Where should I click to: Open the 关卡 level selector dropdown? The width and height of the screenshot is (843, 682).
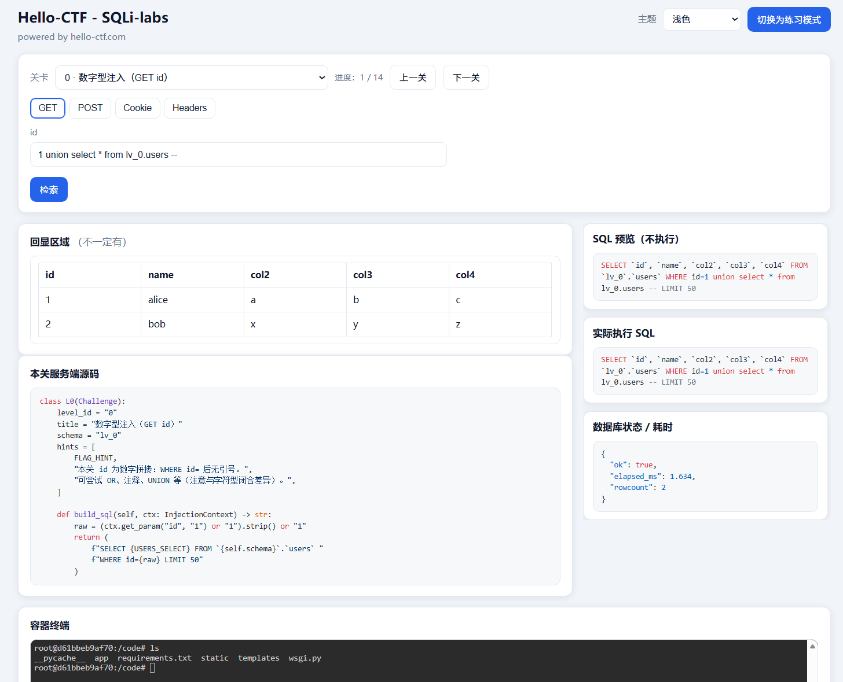click(192, 78)
